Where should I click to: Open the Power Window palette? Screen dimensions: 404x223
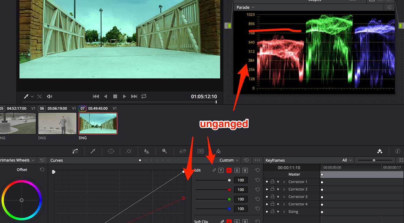[111, 151]
